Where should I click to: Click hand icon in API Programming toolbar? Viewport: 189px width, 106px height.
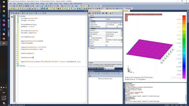43,13
